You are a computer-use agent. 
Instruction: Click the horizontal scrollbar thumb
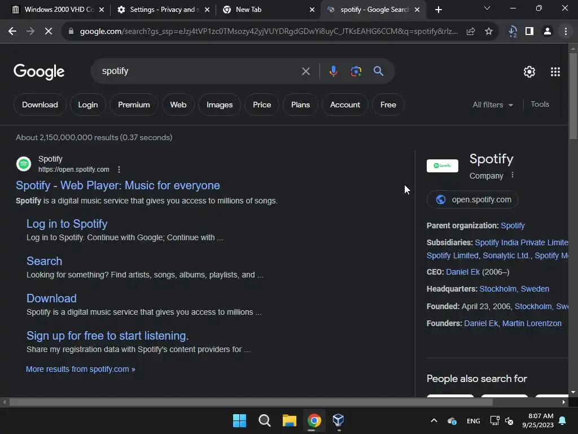pos(251,402)
